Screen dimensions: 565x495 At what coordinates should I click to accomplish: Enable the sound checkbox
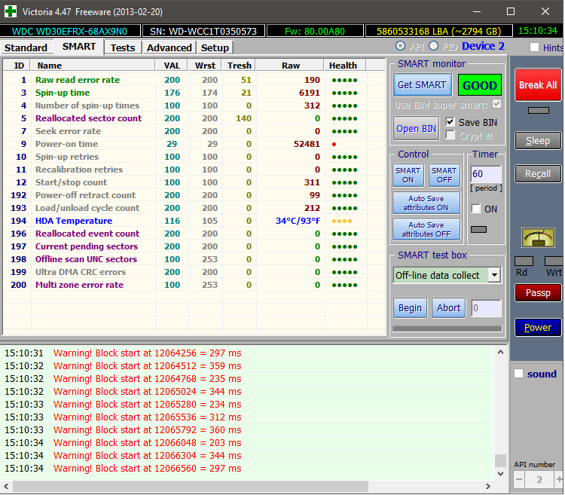pyautogui.click(x=518, y=374)
